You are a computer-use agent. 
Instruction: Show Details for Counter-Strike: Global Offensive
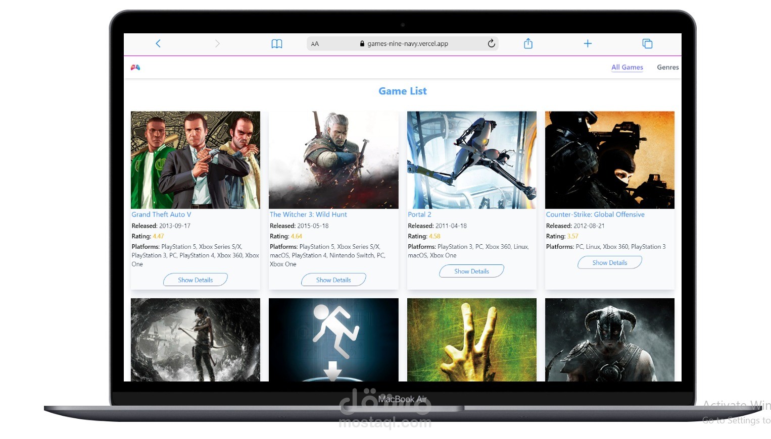[x=610, y=263]
